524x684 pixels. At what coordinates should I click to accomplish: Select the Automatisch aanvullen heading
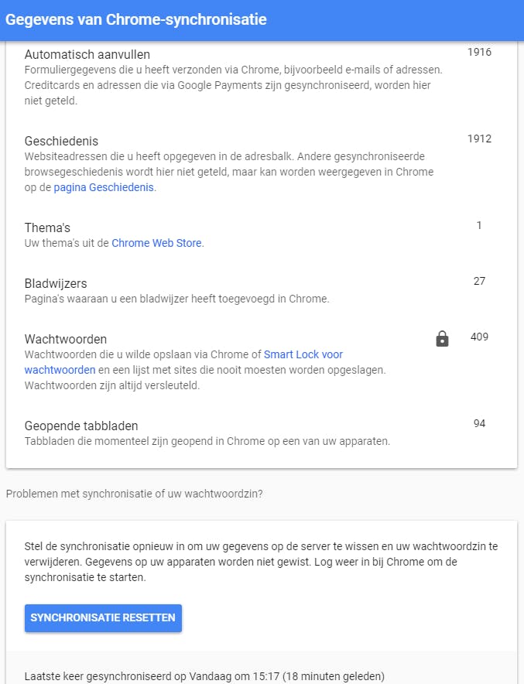87,55
